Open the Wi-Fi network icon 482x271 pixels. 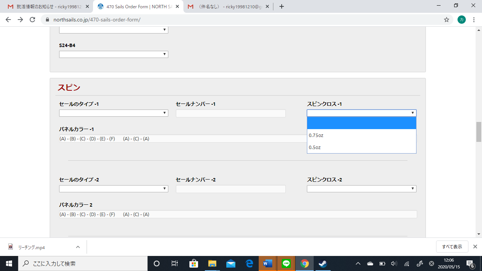(x=407, y=263)
